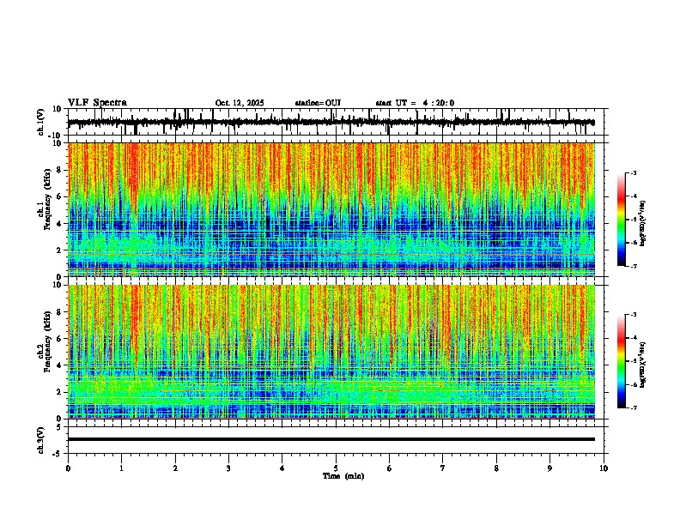Click the ch.1 voltage waveform trace
The image size is (680, 525).
(331, 123)
